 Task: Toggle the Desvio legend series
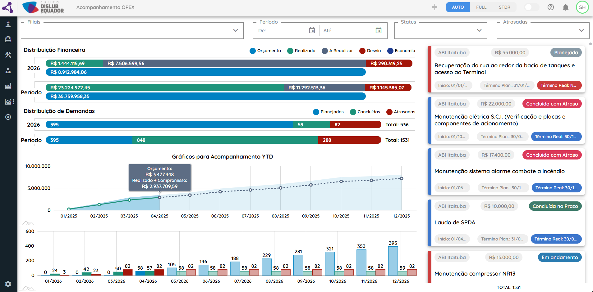click(370, 51)
